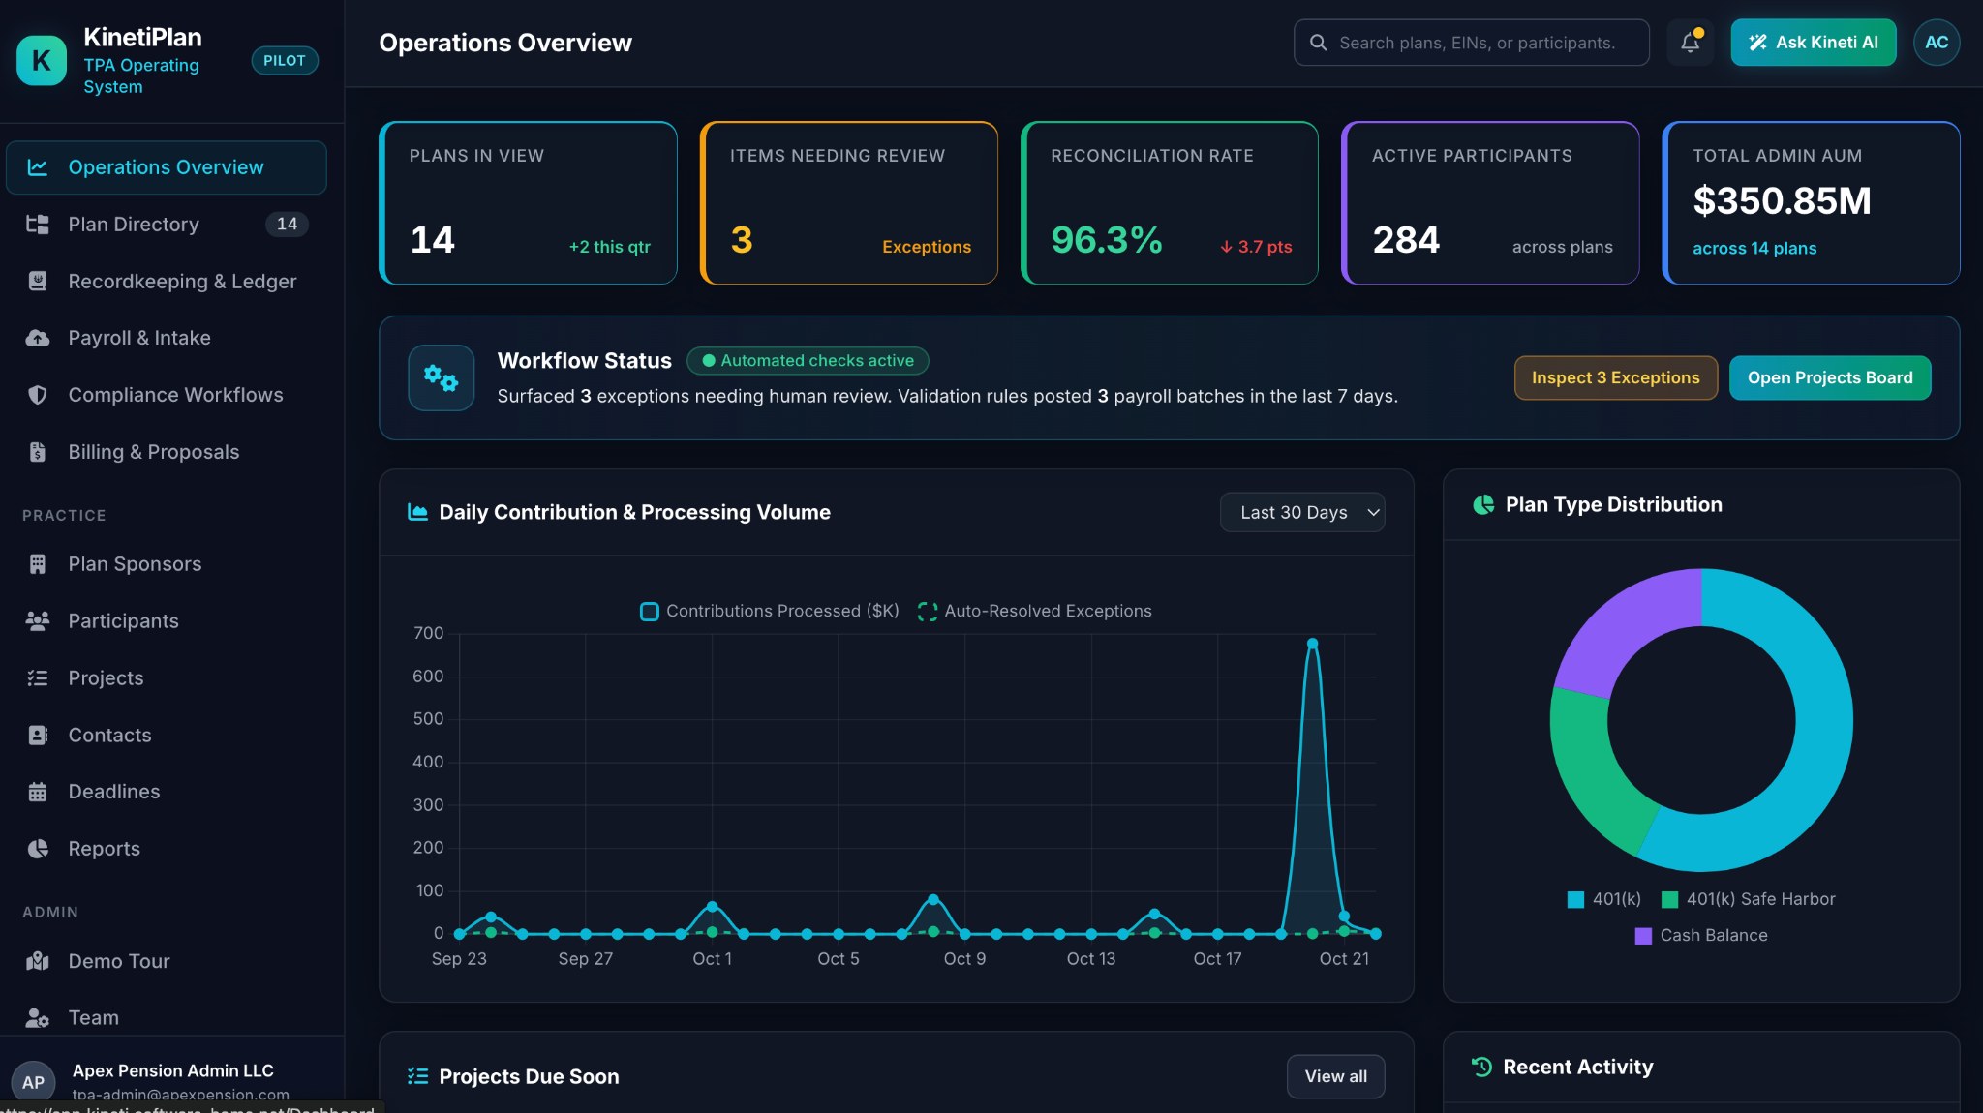Open notifications bell icon
The image size is (1983, 1113).
[x=1691, y=43]
